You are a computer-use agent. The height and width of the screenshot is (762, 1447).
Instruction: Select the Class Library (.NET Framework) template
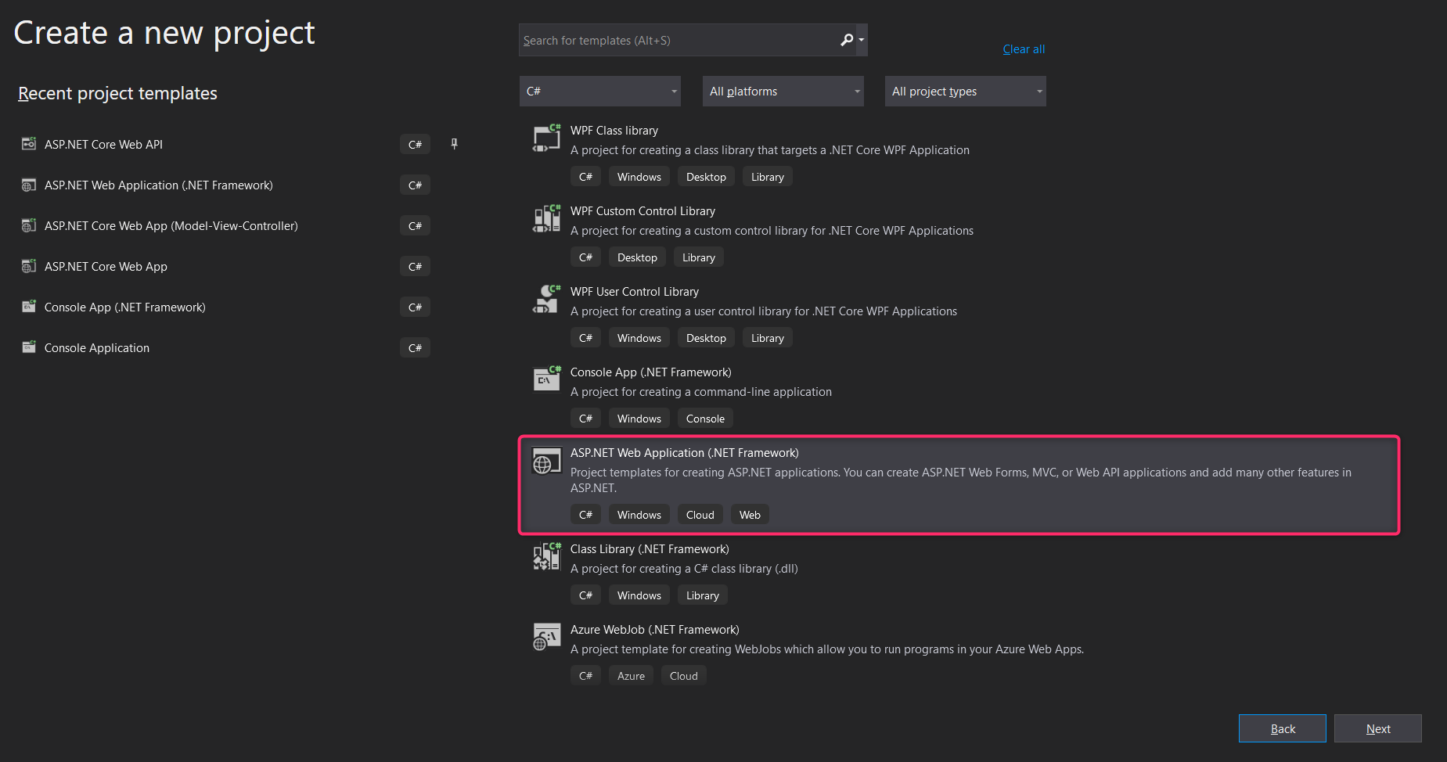[x=650, y=549]
